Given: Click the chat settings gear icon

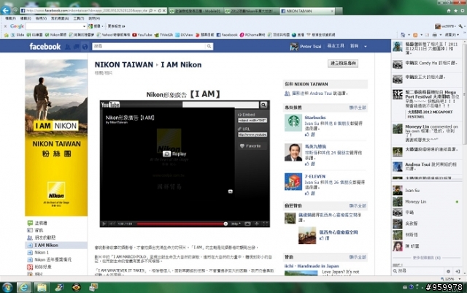Looking at the screenshot, I should [x=448, y=271].
